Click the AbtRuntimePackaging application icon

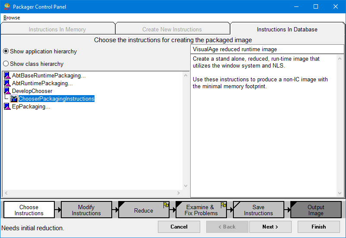(7, 83)
